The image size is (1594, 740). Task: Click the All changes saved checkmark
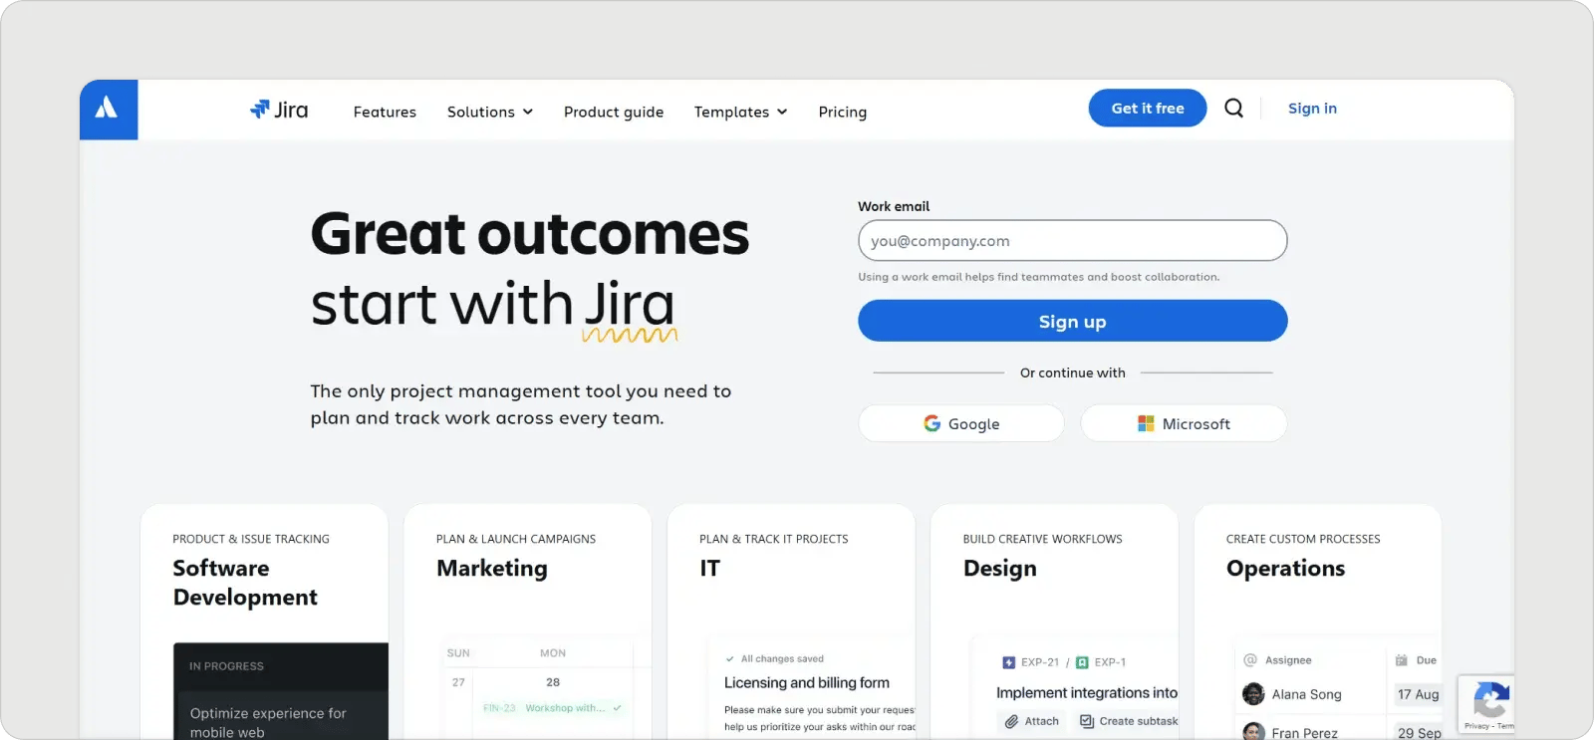730,658
